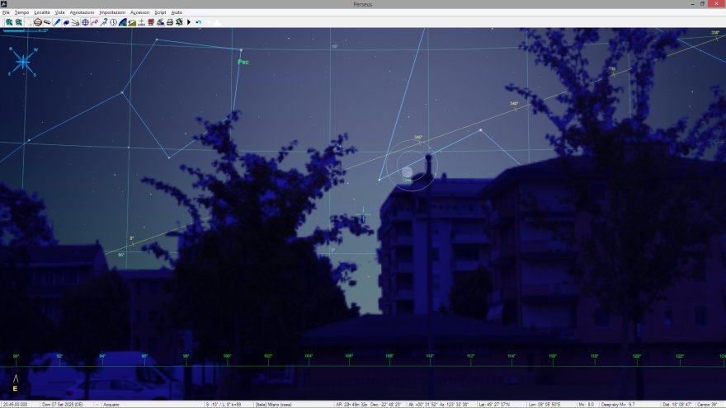Click the zoom out magnifier icon
This screenshot has height=408, width=726.
pyautogui.click(x=18, y=22)
